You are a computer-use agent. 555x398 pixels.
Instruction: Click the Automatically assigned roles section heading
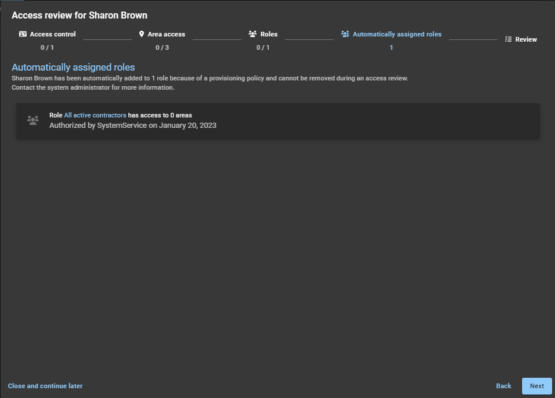point(73,67)
